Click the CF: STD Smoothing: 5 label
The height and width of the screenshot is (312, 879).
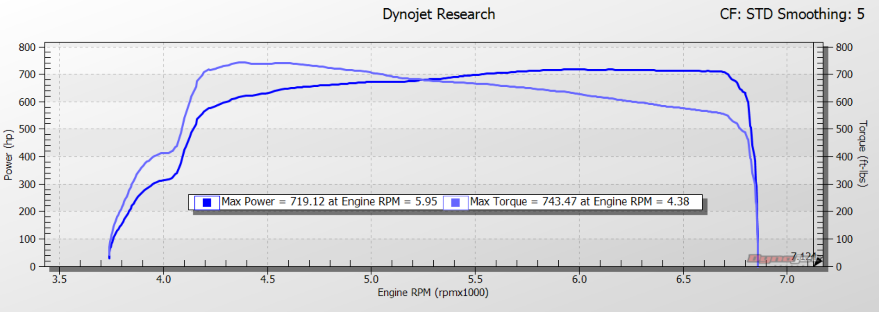pos(792,14)
